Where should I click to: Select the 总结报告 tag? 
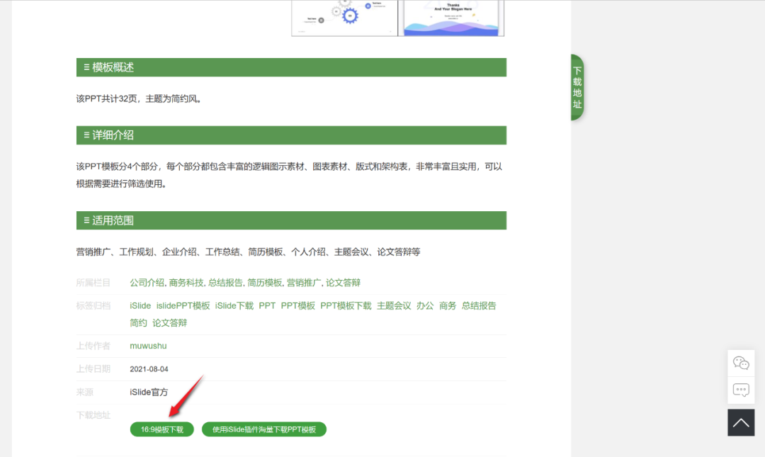(479, 305)
